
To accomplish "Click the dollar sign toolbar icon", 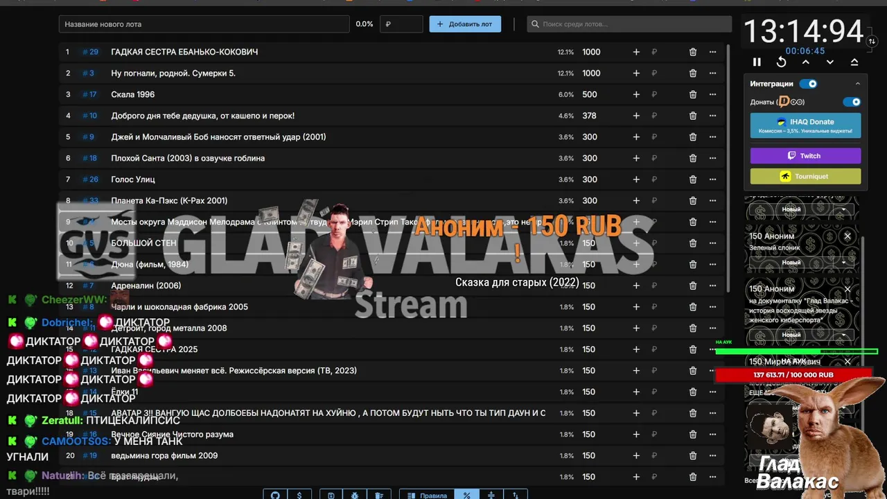I will (299, 495).
